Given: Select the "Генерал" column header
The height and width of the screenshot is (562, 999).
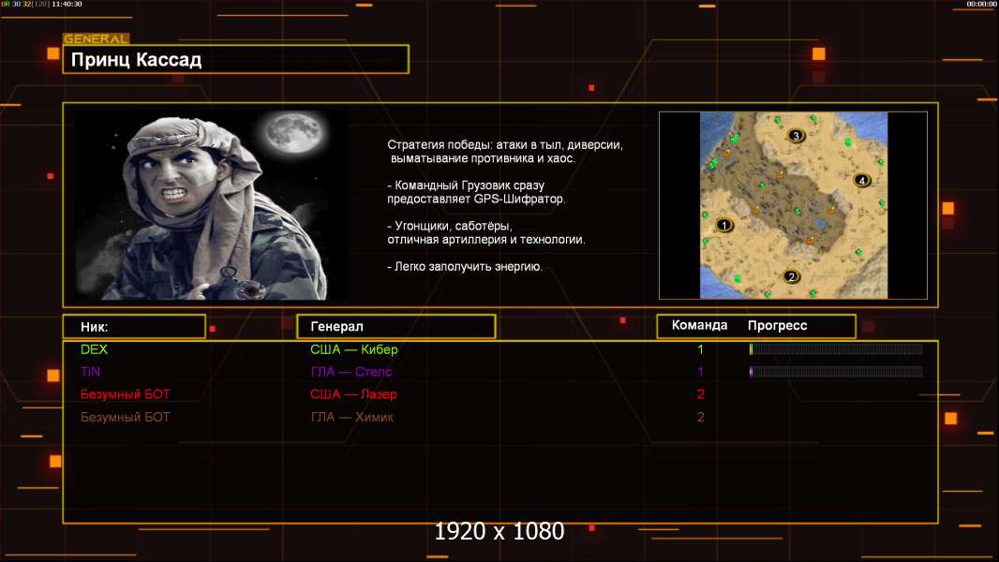Looking at the screenshot, I should click(x=395, y=326).
